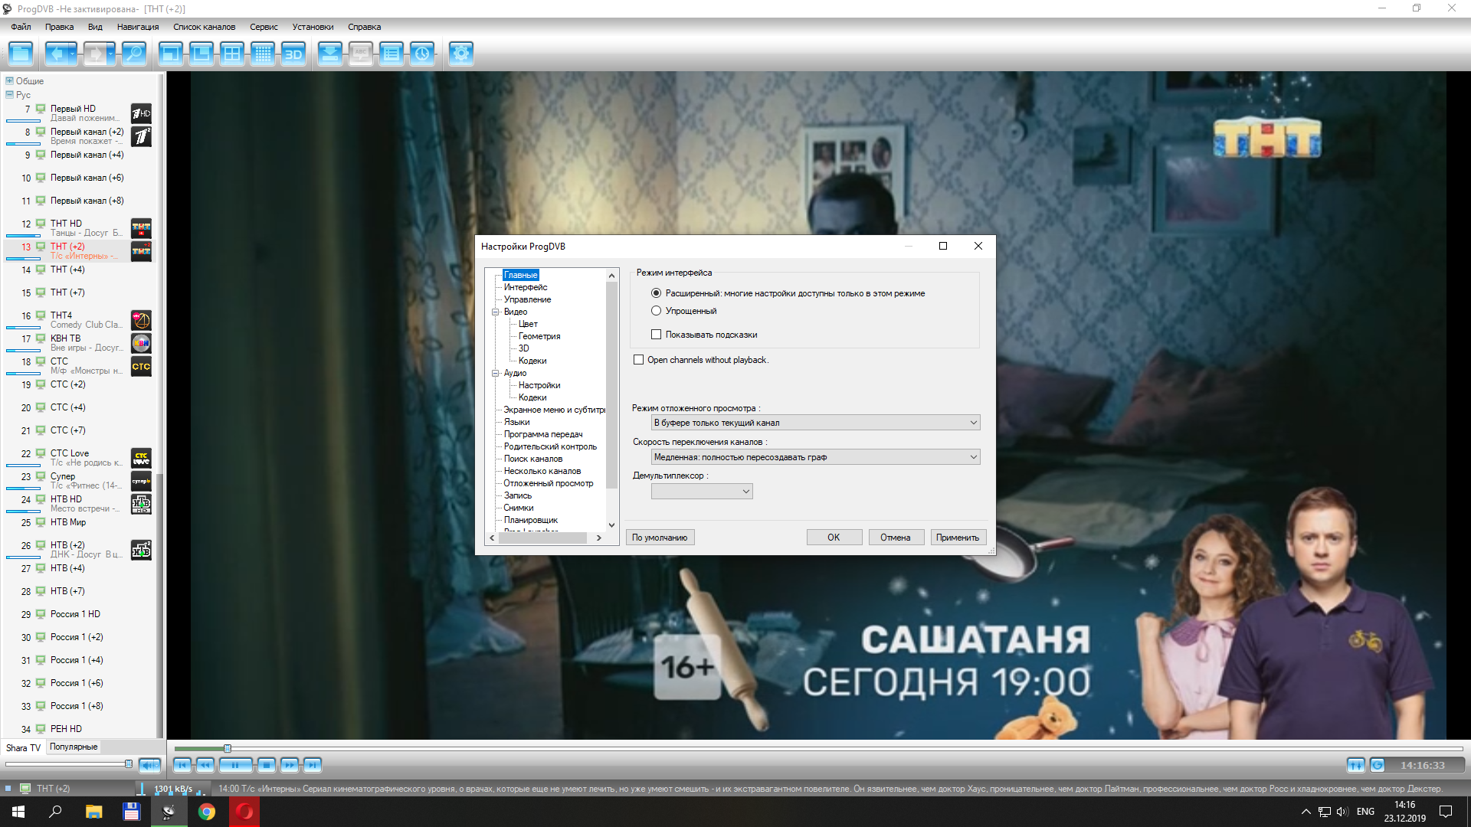
Task: Open forward button history dropdown arrow
Action: 111,54
